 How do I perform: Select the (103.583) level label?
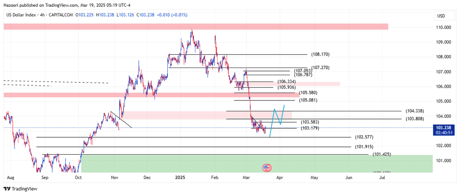coord(309,122)
